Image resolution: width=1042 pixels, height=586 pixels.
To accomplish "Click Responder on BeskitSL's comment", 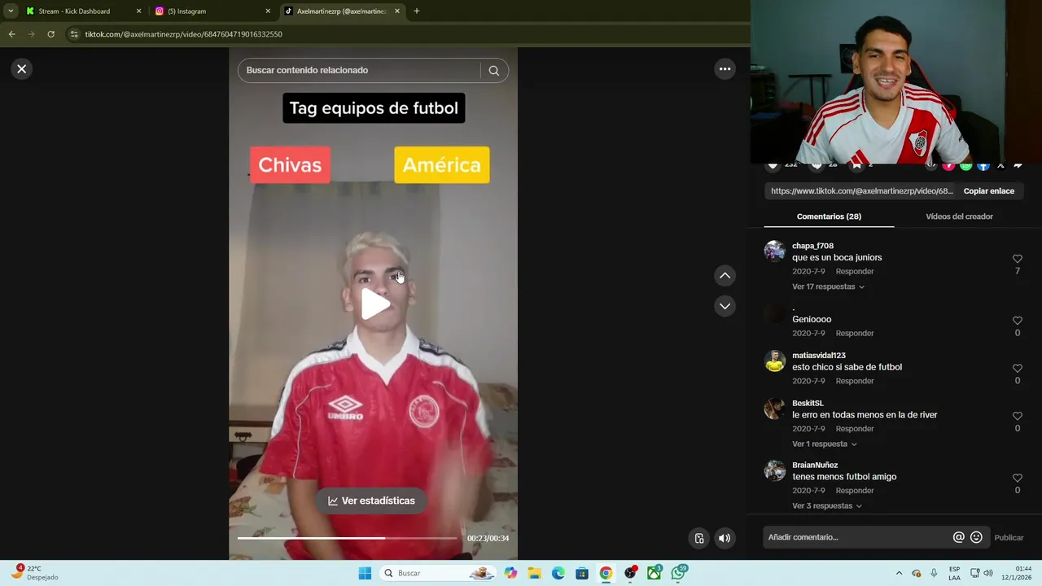I will click(x=854, y=429).
